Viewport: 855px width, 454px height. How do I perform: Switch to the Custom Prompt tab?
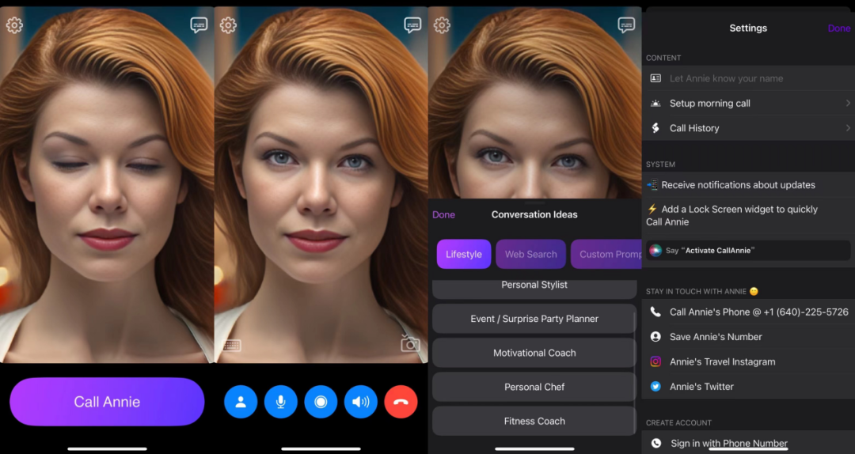coord(606,254)
